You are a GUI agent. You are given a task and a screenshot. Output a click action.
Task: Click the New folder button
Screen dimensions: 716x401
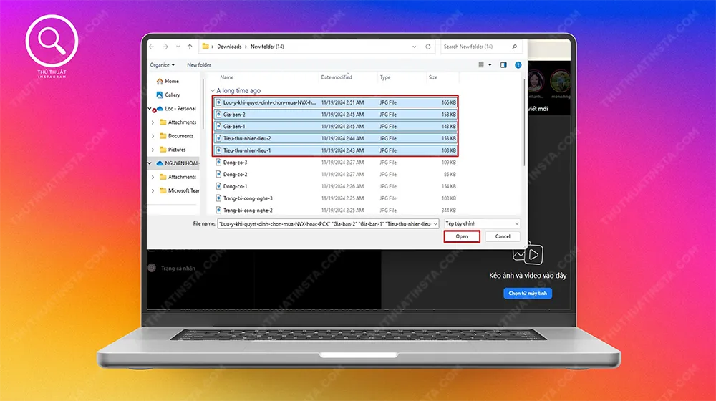[x=198, y=65]
